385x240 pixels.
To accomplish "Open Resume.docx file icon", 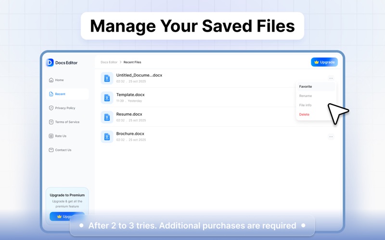I will 107,117.
